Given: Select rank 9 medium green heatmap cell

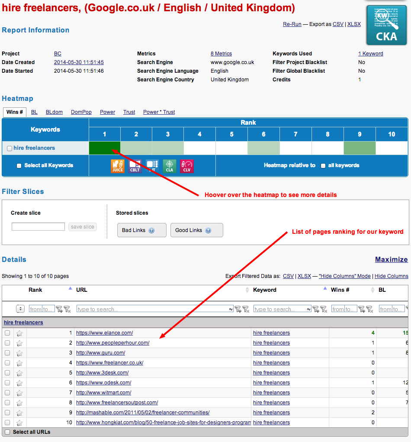Looking at the screenshot, I should (x=360, y=148).
